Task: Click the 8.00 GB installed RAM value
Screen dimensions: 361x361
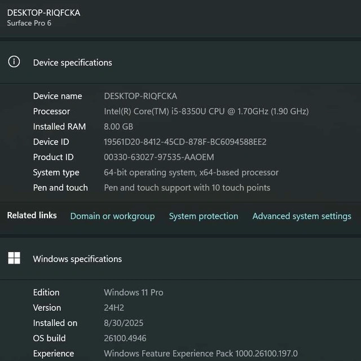Action: click(x=118, y=126)
